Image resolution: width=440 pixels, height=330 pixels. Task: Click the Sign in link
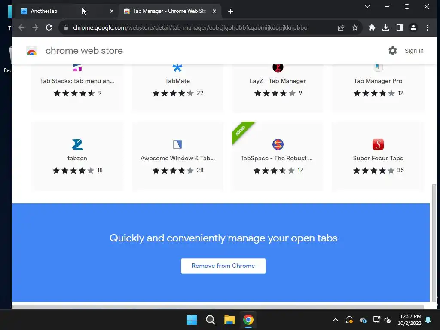414,51
